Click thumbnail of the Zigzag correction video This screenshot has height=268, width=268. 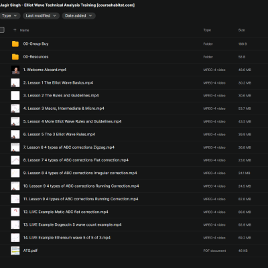point(15,147)
